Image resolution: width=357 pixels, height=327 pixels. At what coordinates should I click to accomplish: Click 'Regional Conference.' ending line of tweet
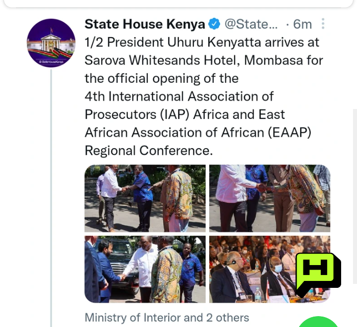pyautogui.click(x=149, y=151)
